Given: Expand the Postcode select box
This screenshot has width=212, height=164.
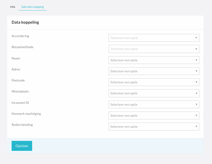Looking at the screenshot, I should click(154, 82).
